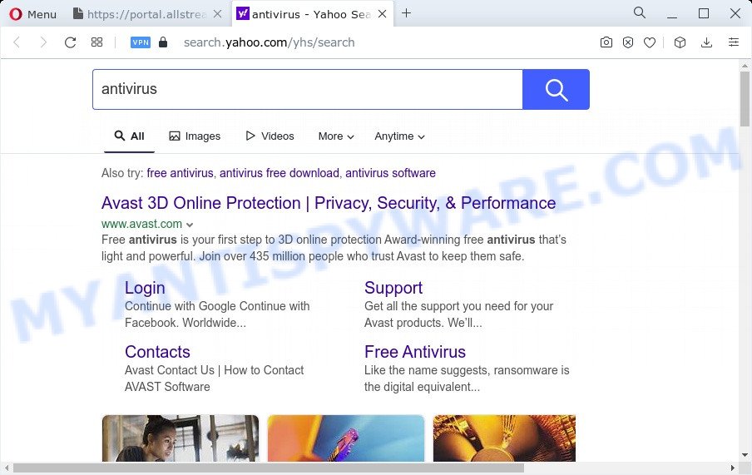Take a snapshot with camera icon
The height and width of the screenshot is (475, 752).
tap(606, 42)
